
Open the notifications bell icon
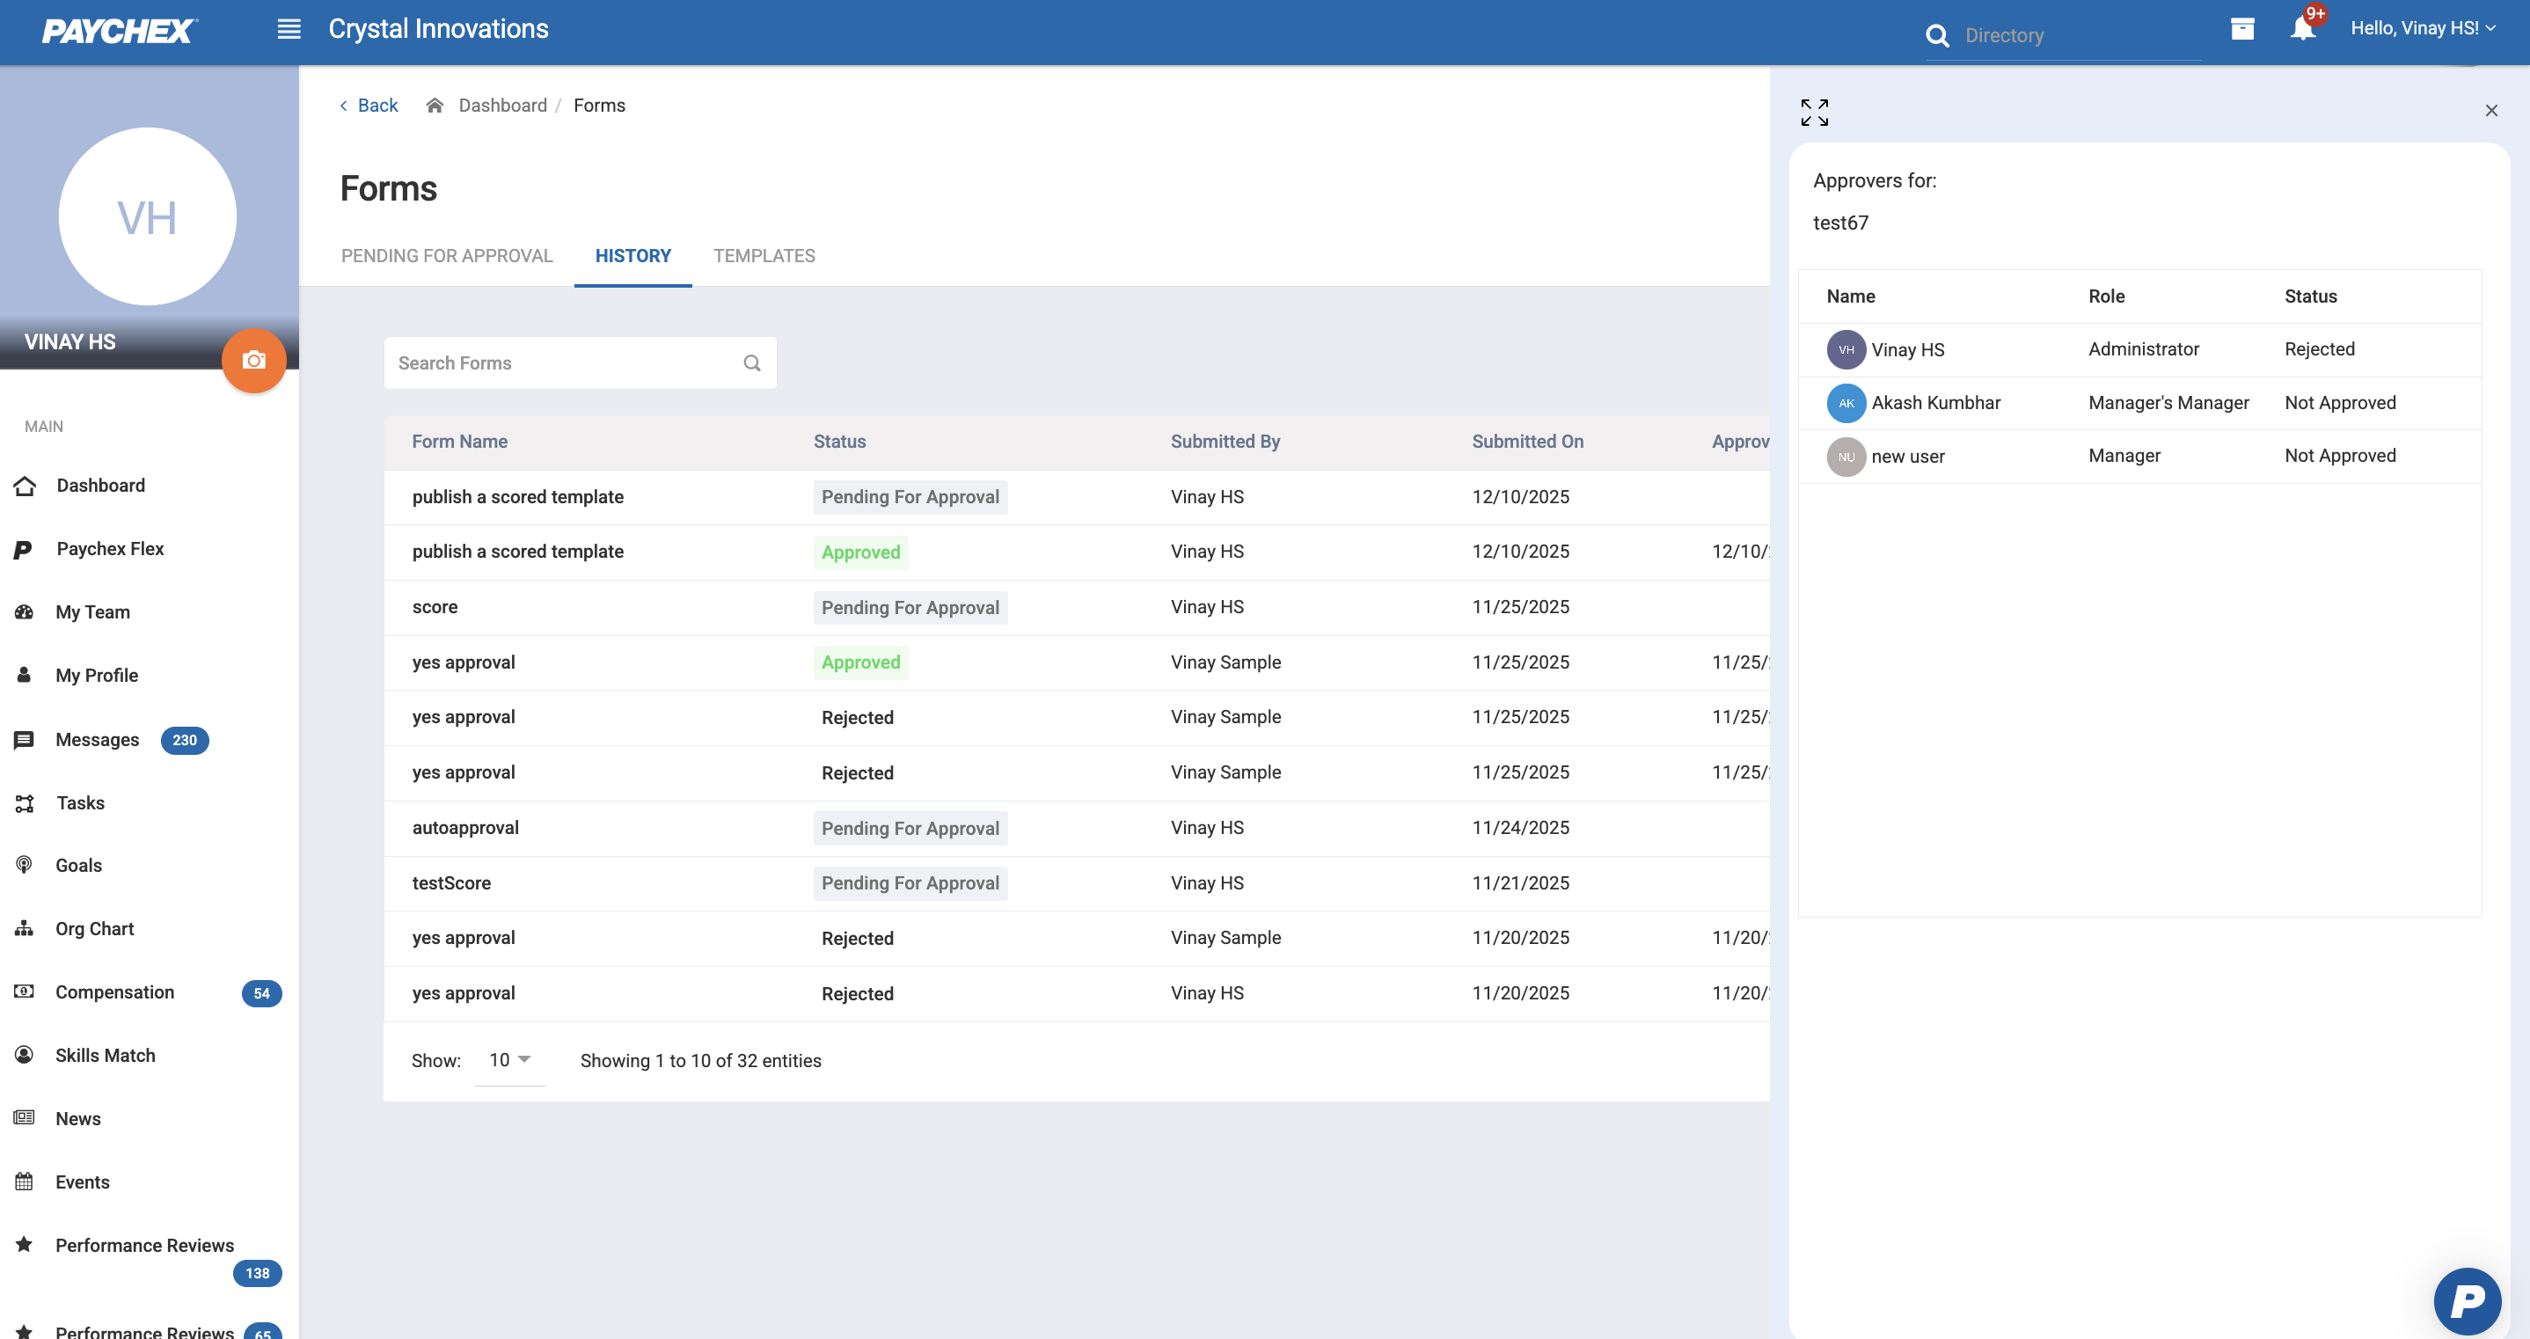point(2302,28)
